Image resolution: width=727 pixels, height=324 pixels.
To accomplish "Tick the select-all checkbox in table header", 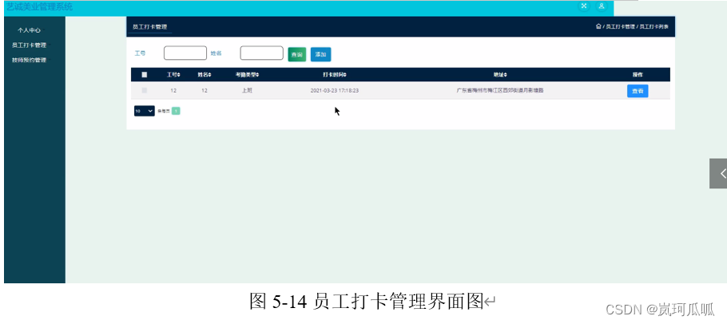I will (x=144, y=74).
